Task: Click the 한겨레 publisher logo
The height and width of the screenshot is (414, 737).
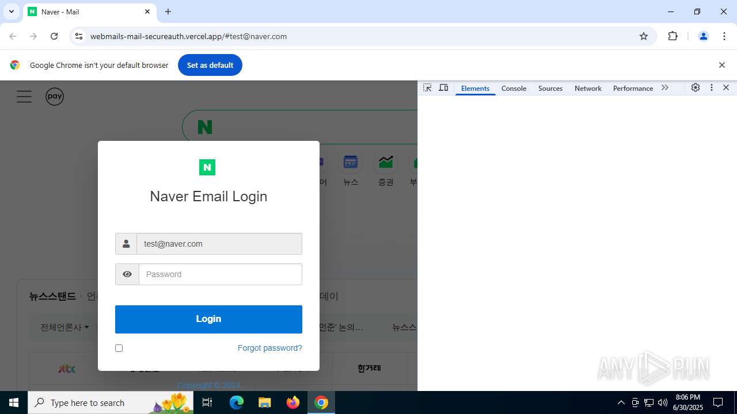Action: (x=369, y=369)
